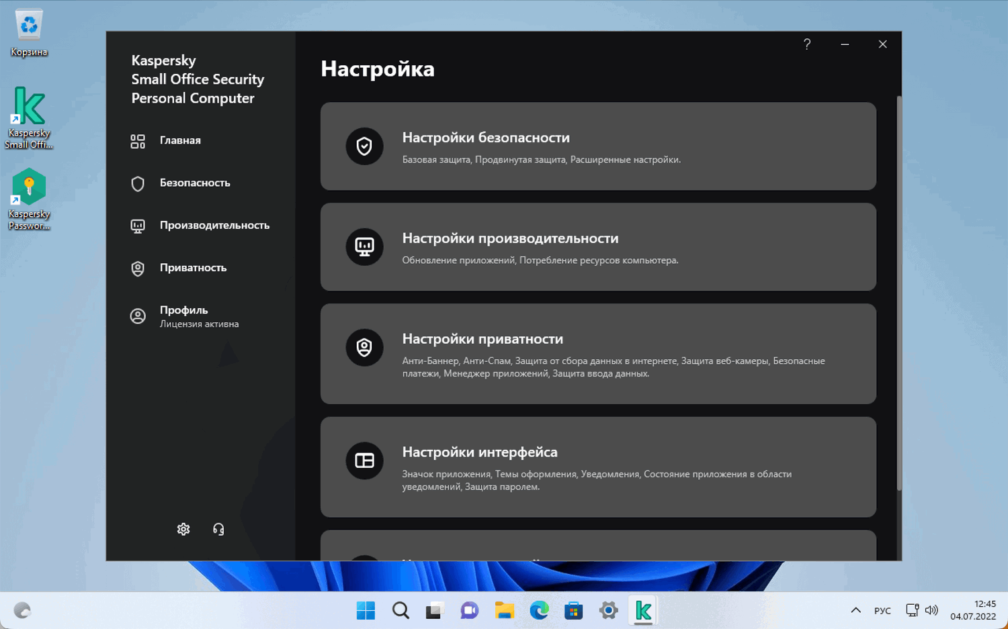Viewport: 1008px width, 629px height.
Task: Click the Kaspersky icon on the taskbar
Action: [643, 610]
